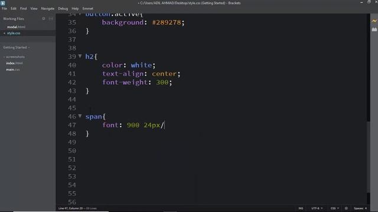This screenshot has width=378, height=212.
Task: Collapse the button.active rule fold arrow
Action: (x=80, y=14)
